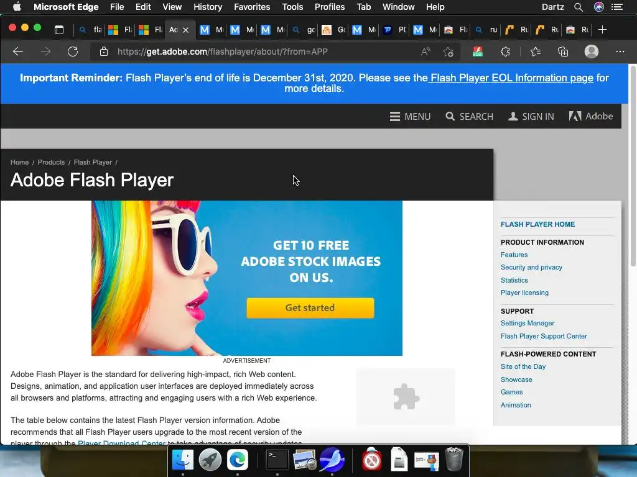Open the Flash 2021 extension icon

pyautogui.click(x=478, y=52)
